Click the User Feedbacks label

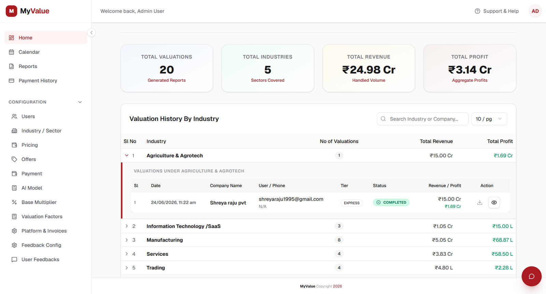pyautogui.click(x=40, y=259)
